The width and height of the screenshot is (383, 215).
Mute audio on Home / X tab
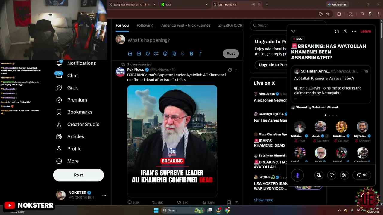point(253,4)
